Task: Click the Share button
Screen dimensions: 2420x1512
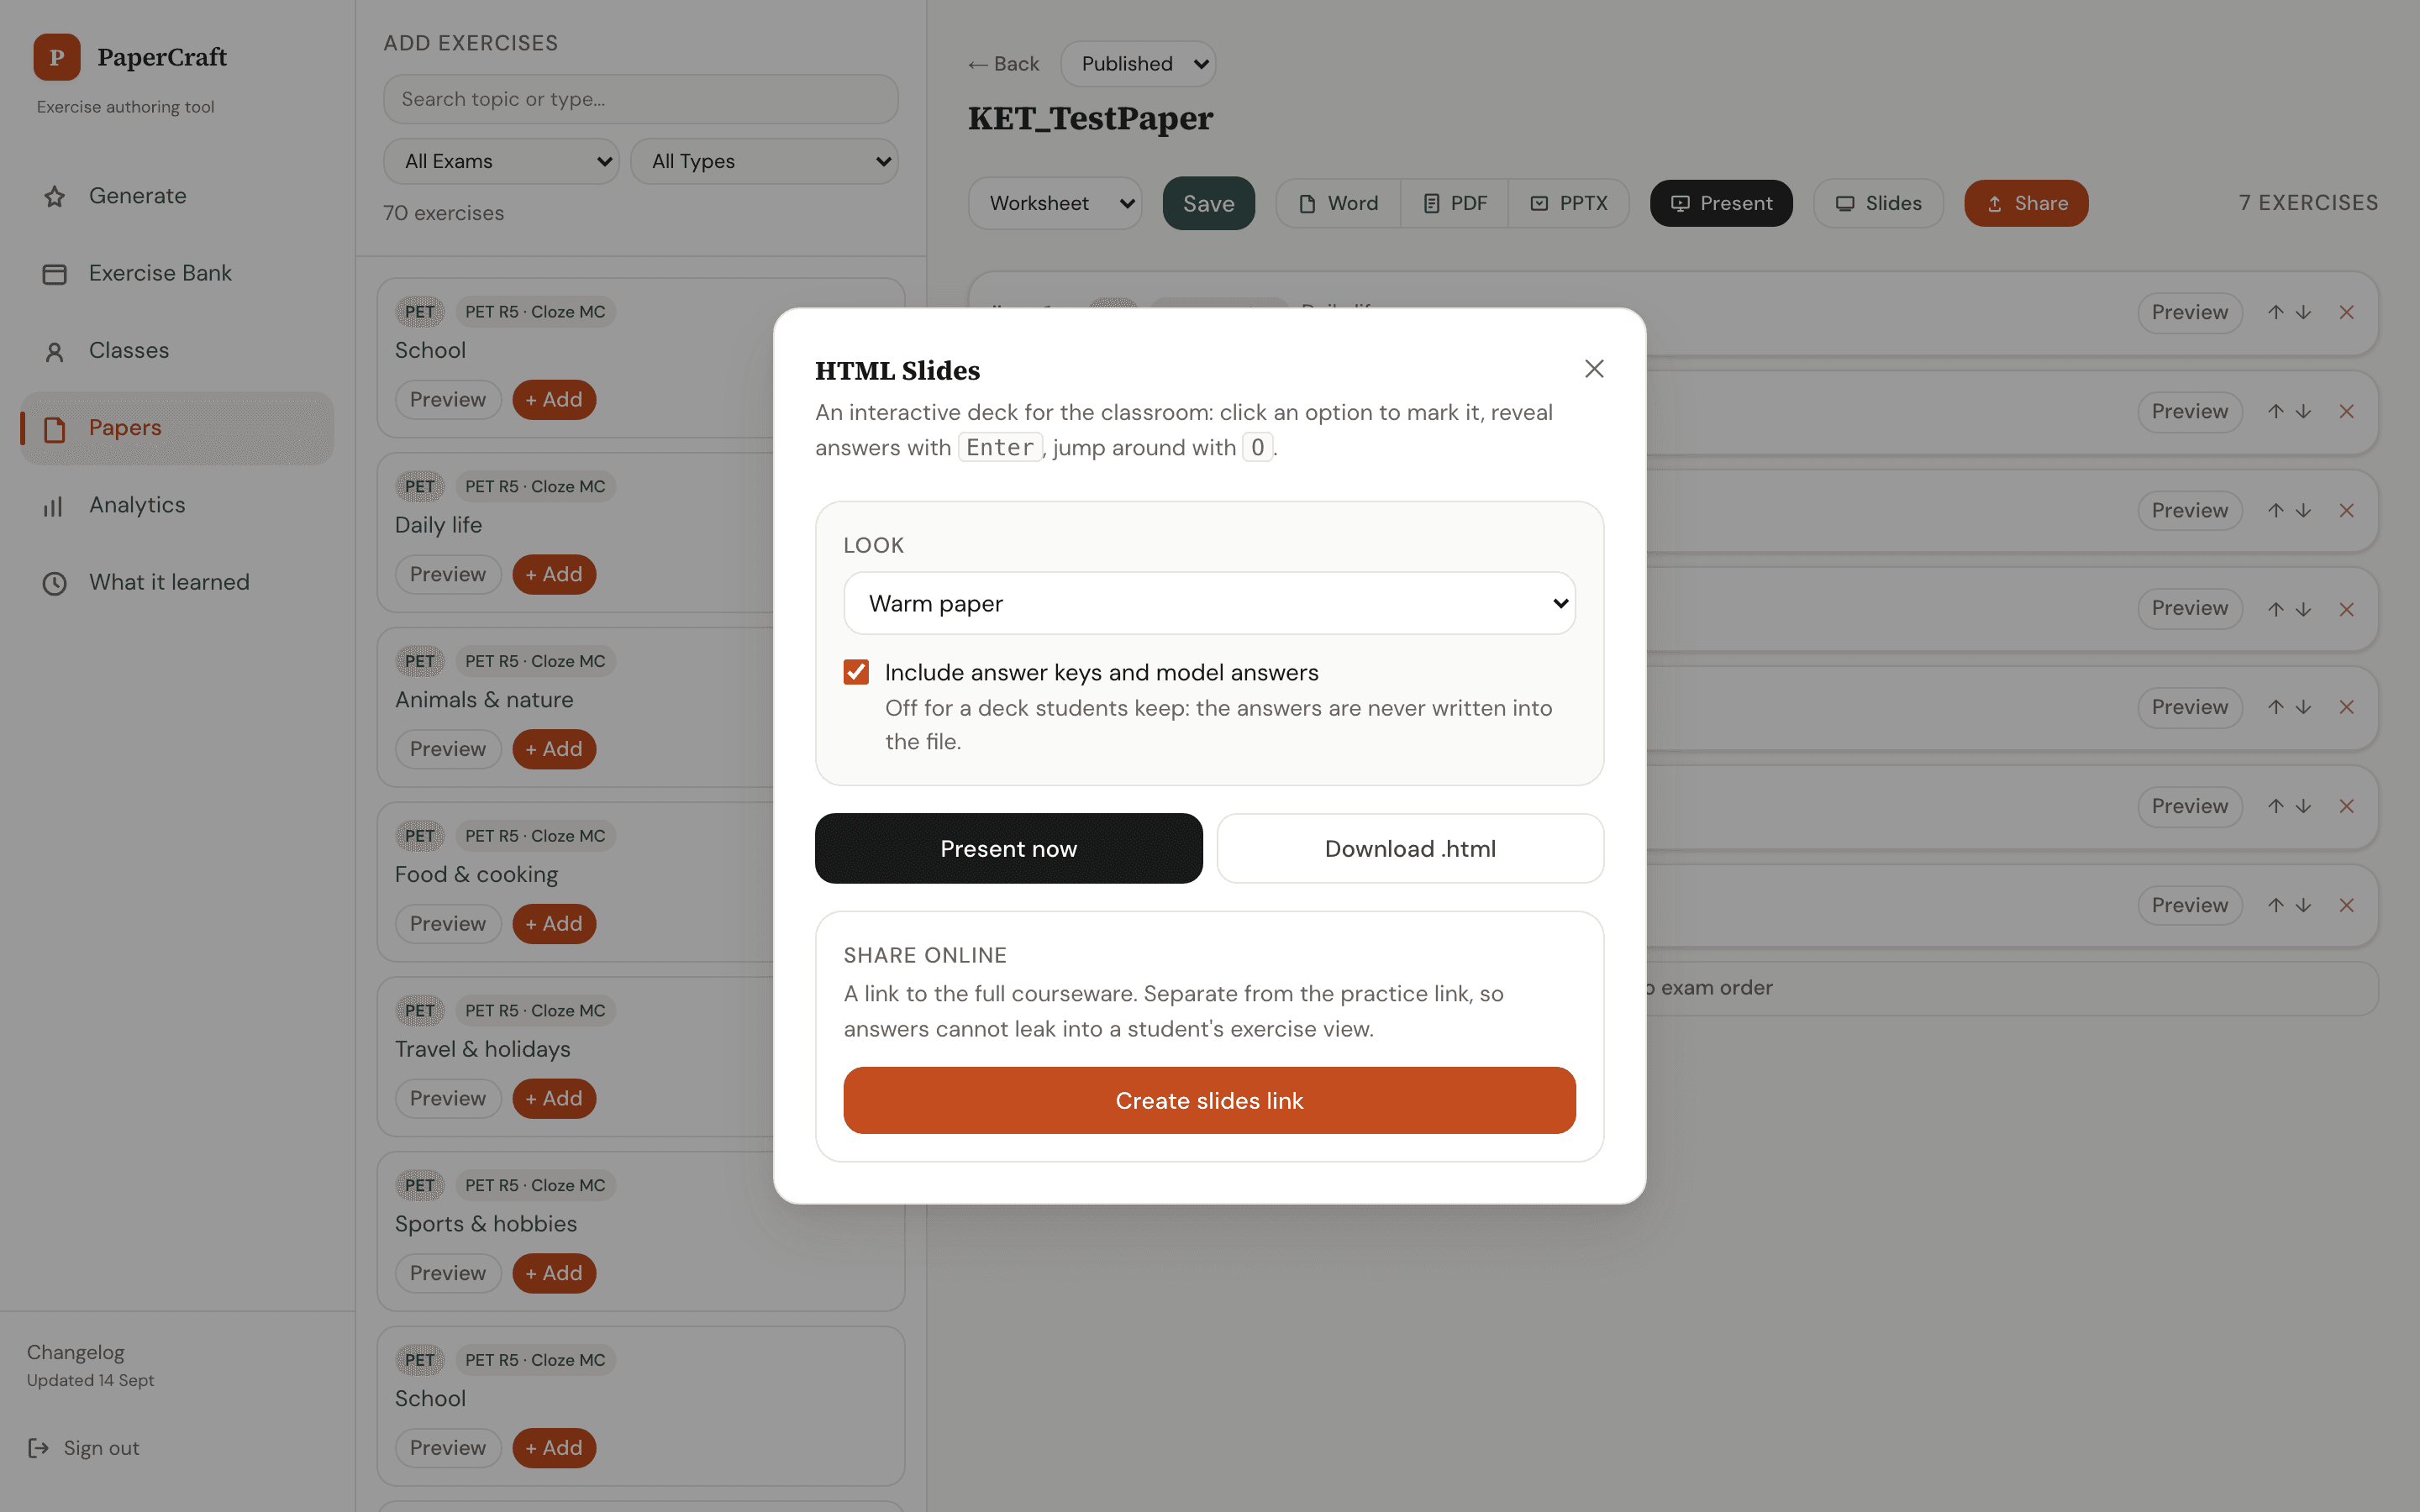Action: 2026,203
